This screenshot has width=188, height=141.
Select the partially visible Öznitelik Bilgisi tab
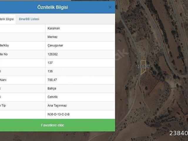[8, 19]
